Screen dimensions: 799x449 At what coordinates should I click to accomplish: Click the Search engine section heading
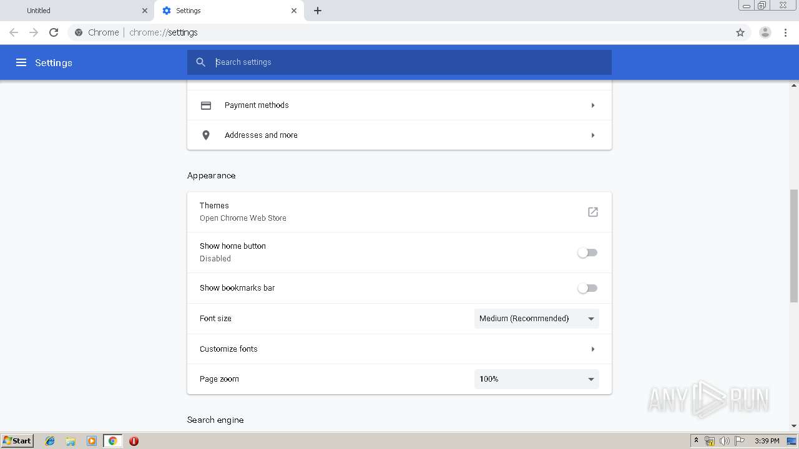(215, 420)
